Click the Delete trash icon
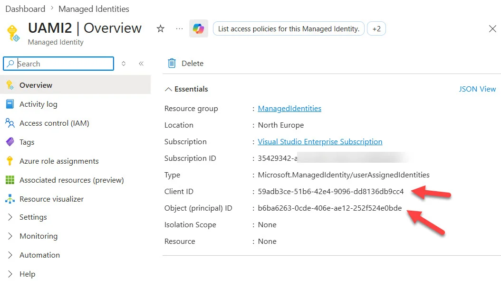Screen dimensions: 501x306 (x=172, y=63)
